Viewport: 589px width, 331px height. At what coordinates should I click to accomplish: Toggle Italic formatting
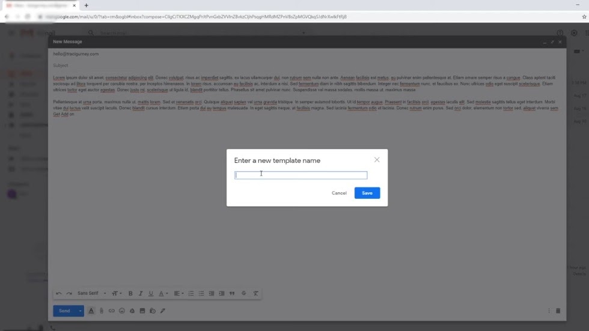coord(141,294)
